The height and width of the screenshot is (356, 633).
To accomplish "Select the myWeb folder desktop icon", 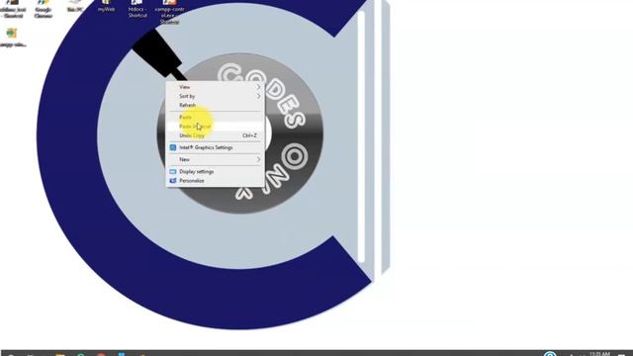I will pyautogui.click(x=106, y=6).
